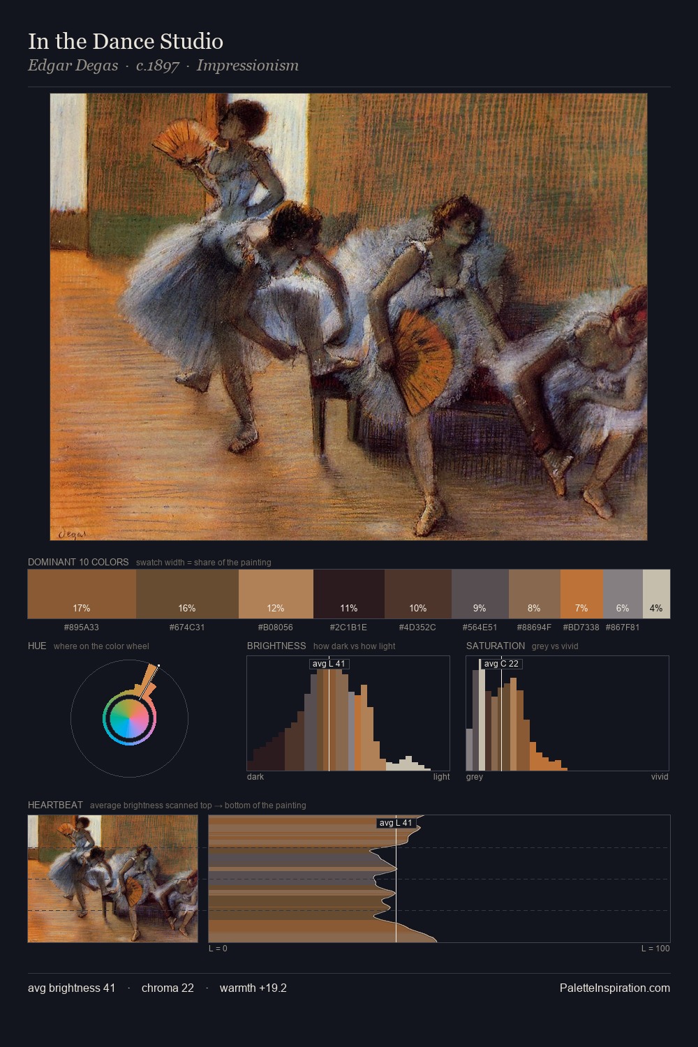This screenshot has width=698, height=1047.
Task: Click "where on the color wheel" caption
Action: pos(101,646)
